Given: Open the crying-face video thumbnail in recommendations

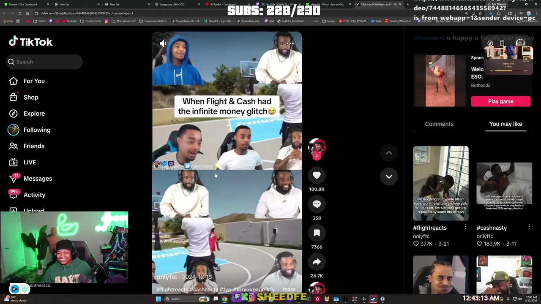Looking at the screenshot, I should tap(441, 274).
